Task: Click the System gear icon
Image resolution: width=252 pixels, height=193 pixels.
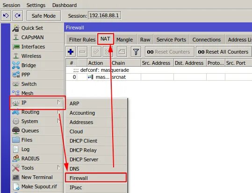Action: click(16, 121)
